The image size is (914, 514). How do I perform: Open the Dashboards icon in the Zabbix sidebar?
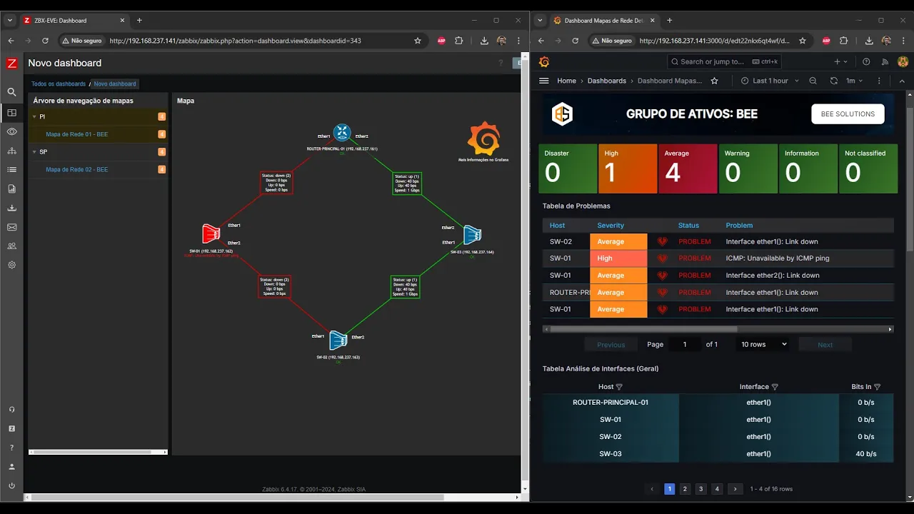[x=11, y=112]
